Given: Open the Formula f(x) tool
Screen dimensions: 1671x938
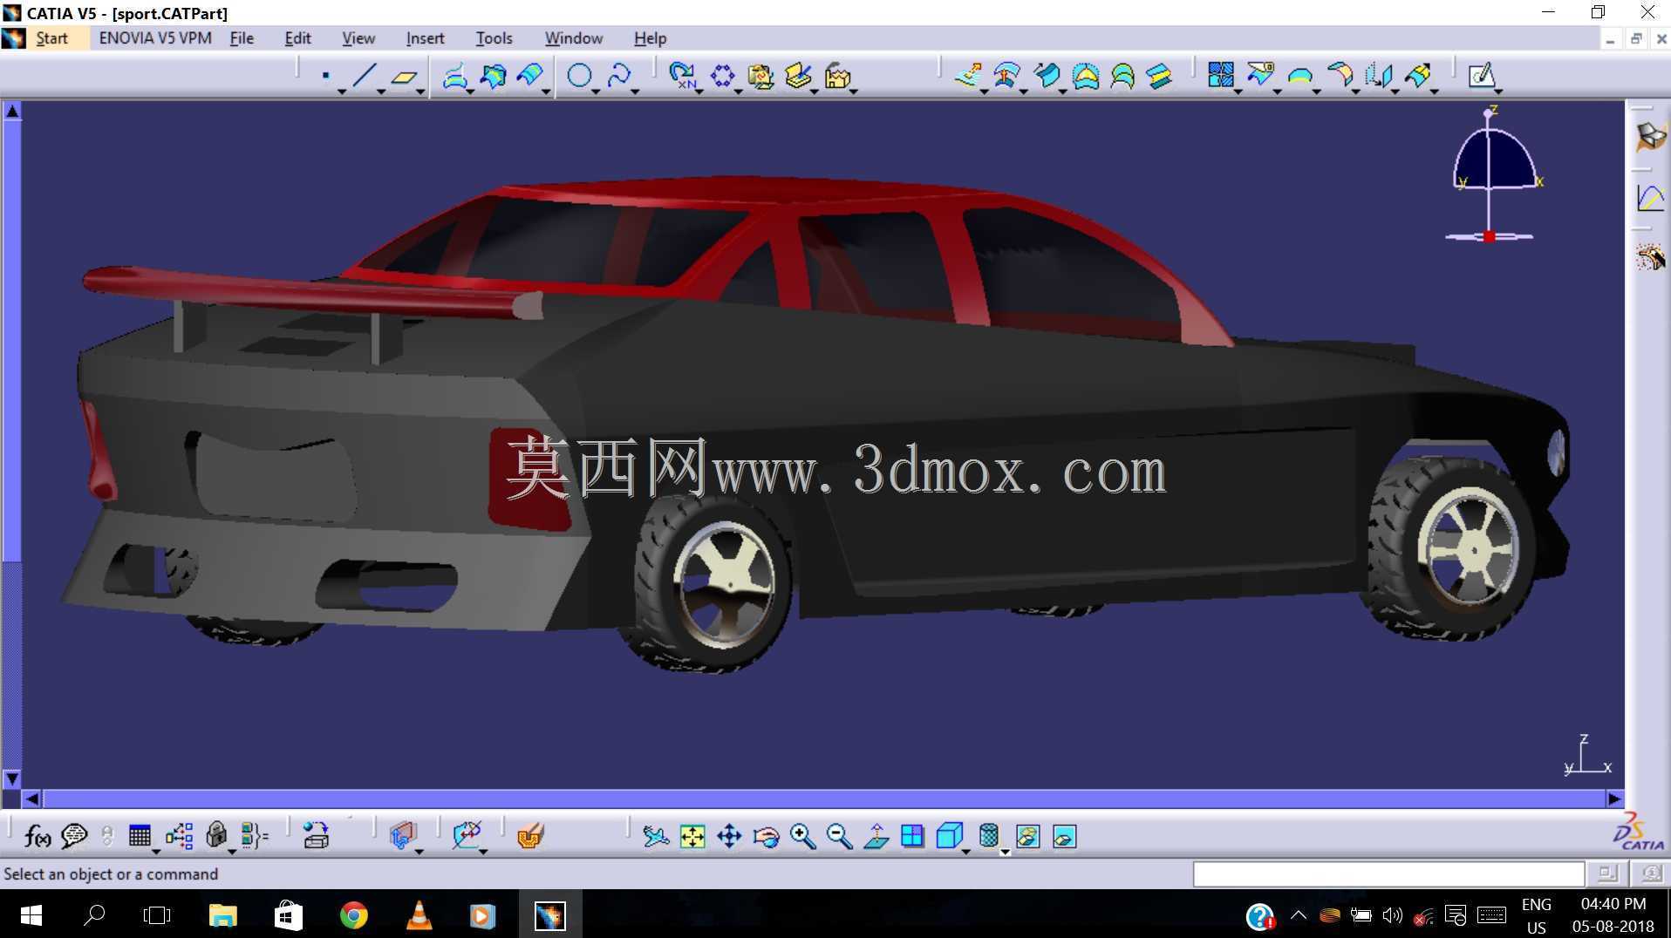Looking at the screenshot, I should (37, 837).
